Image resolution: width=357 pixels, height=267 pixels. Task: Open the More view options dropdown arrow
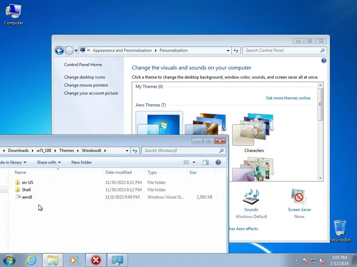click(x=194, y=162)
